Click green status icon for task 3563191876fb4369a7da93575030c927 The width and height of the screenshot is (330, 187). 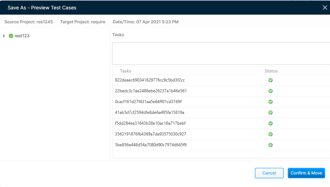coord(270,134)
